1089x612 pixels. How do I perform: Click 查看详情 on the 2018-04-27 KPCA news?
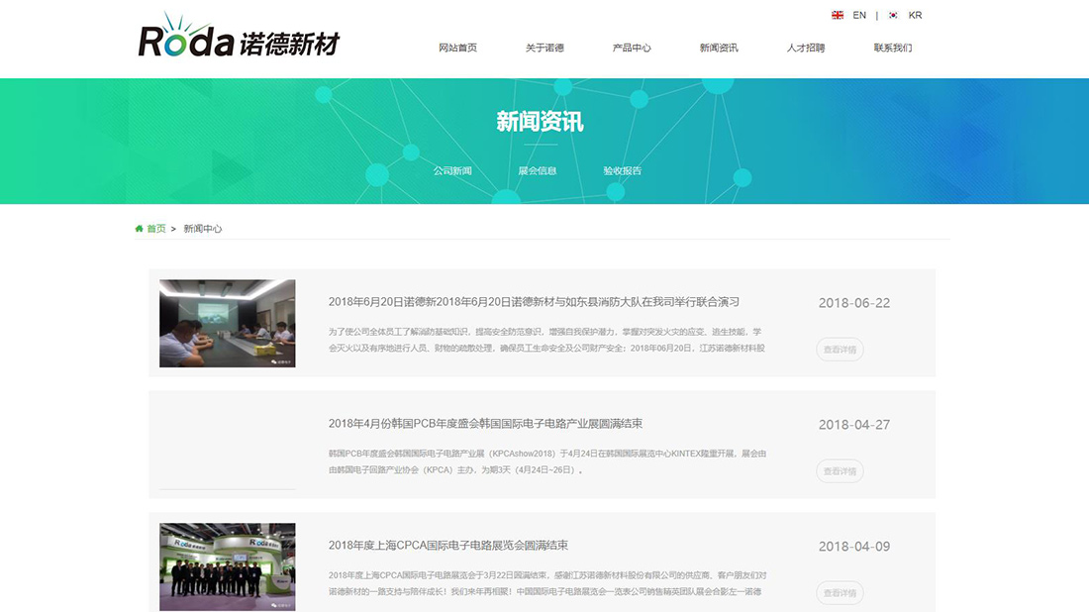pos(839,471)
